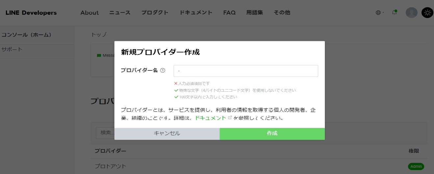Screen dimensions: 434x174
Task: Open the user profile avatar
Action: point(412,12)
